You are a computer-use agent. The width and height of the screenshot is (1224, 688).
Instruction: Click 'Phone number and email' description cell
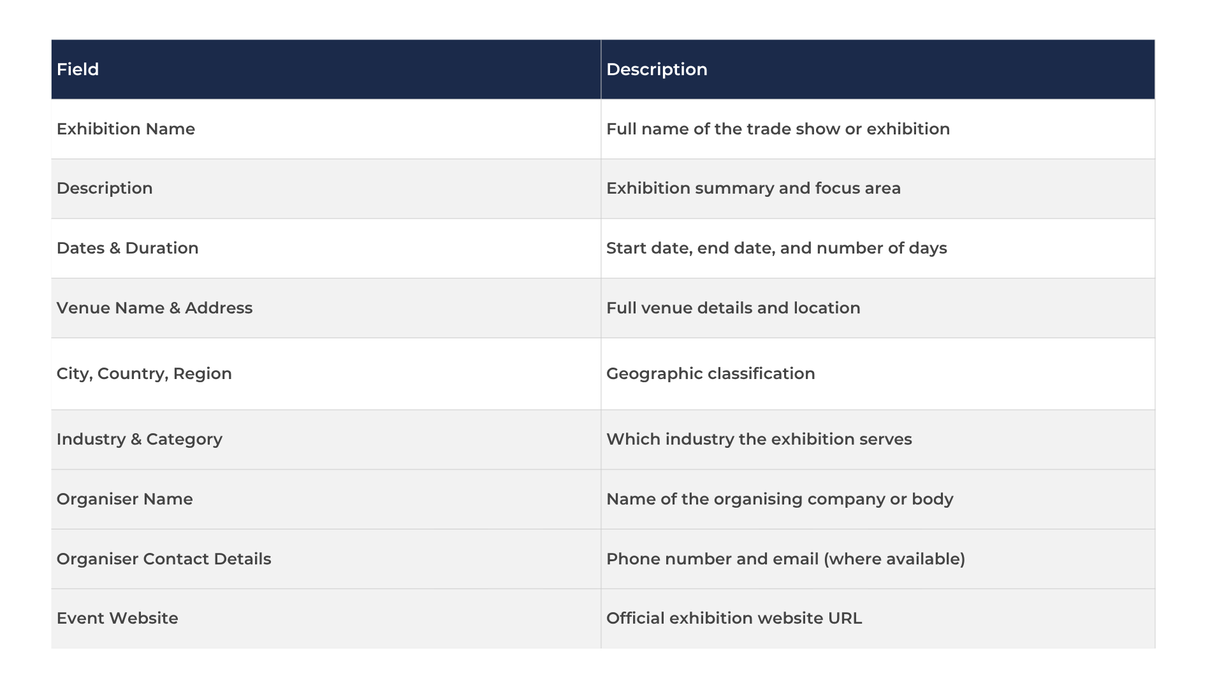point(785,559)
